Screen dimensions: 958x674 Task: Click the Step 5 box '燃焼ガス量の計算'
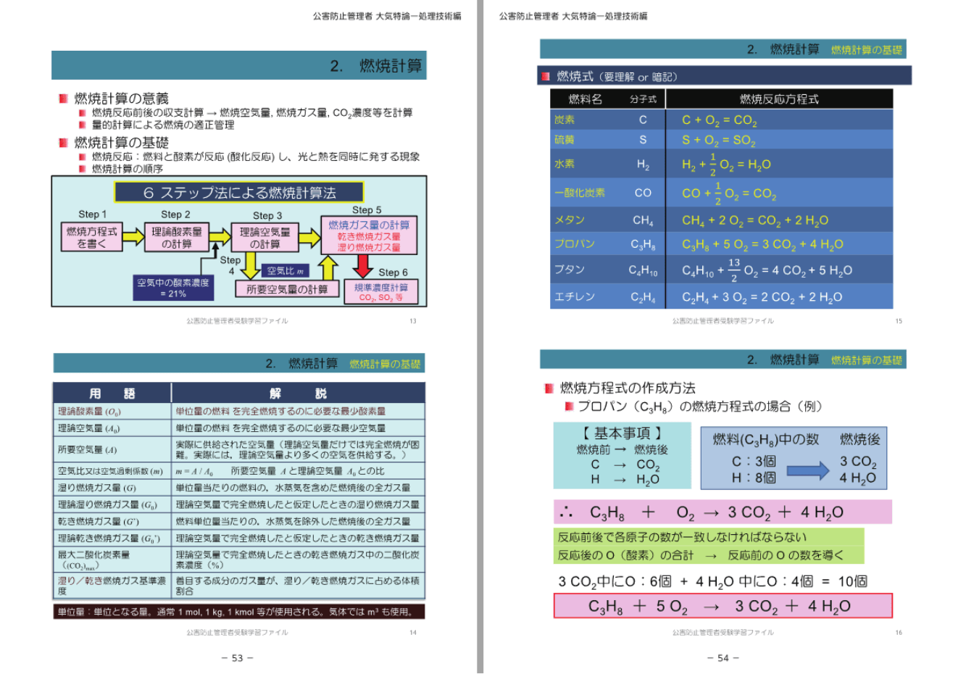click(369, 235)
